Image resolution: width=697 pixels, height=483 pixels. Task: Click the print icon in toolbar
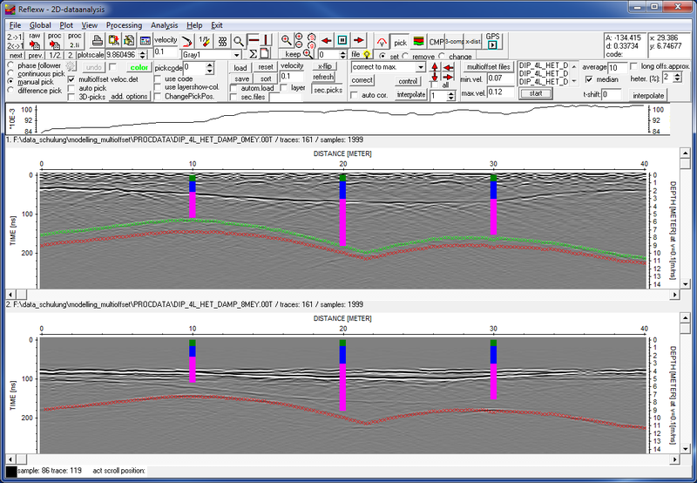coord(98,41)
